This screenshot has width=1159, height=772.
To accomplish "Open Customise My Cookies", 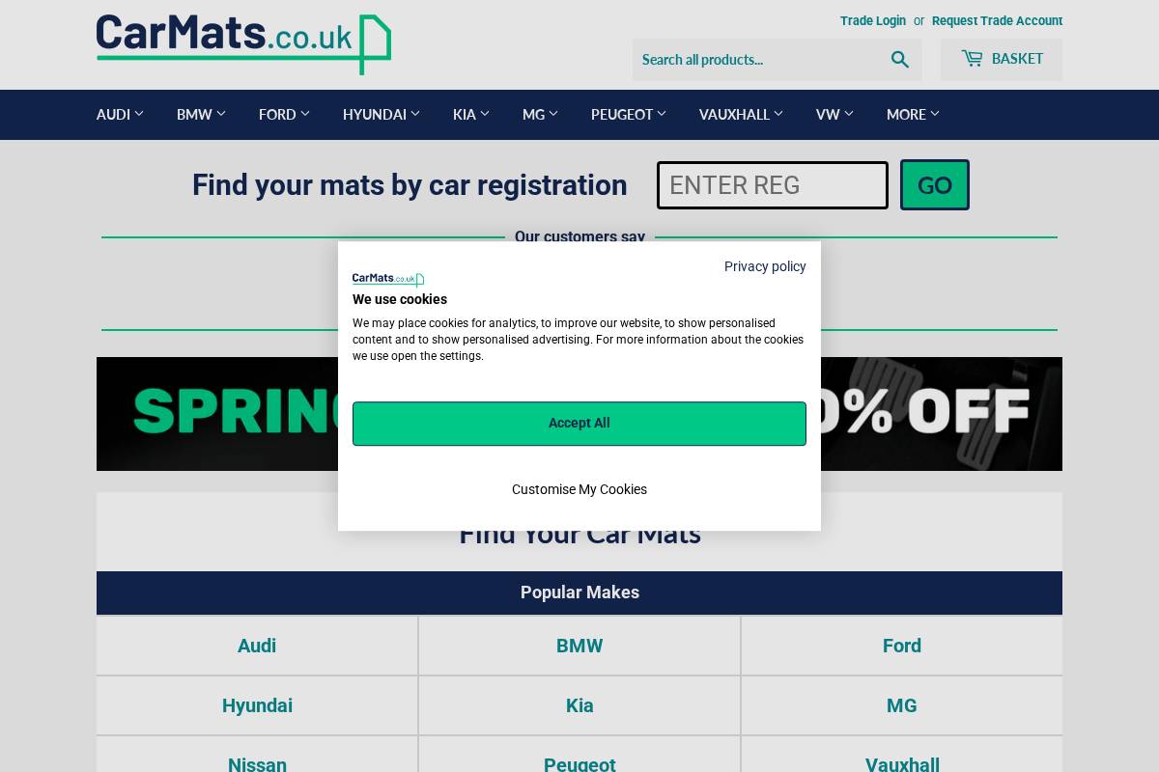I will (x=579, y=489).
